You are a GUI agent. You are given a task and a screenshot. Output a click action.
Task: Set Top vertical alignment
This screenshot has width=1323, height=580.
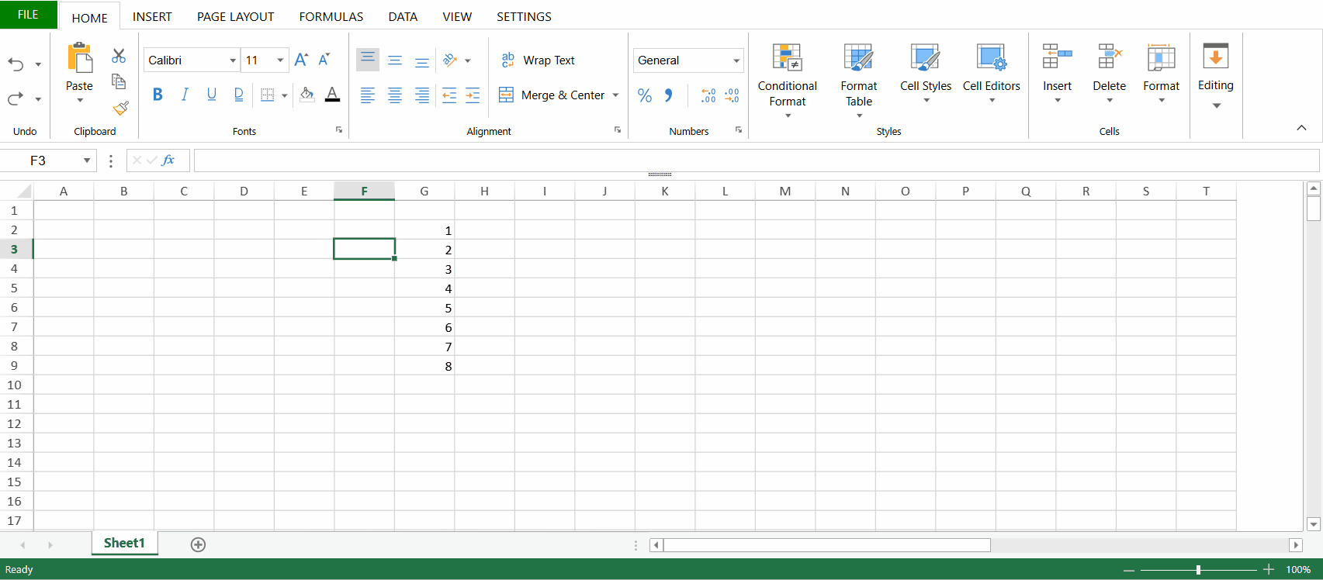(368, 60)
